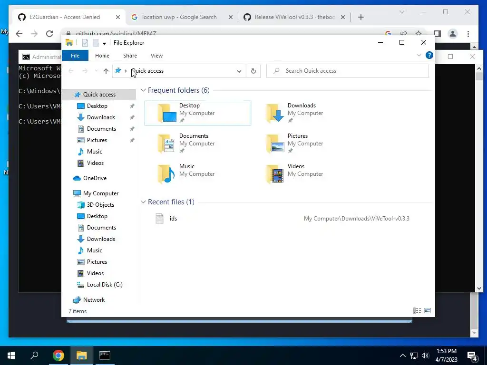Open the Chrome tab search dropdown
This screenshot has width=487, height=365.
pos(401,12)
